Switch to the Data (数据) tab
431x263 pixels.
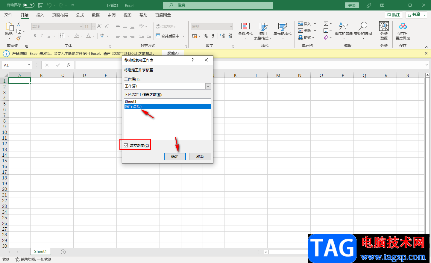[96, 15]
